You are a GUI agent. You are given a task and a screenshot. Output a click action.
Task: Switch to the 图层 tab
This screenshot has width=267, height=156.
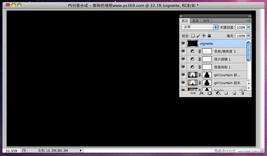(185, 21)
